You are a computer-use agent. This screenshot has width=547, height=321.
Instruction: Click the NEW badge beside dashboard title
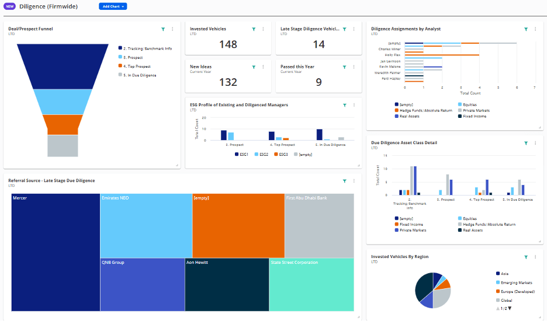point(10,6)
